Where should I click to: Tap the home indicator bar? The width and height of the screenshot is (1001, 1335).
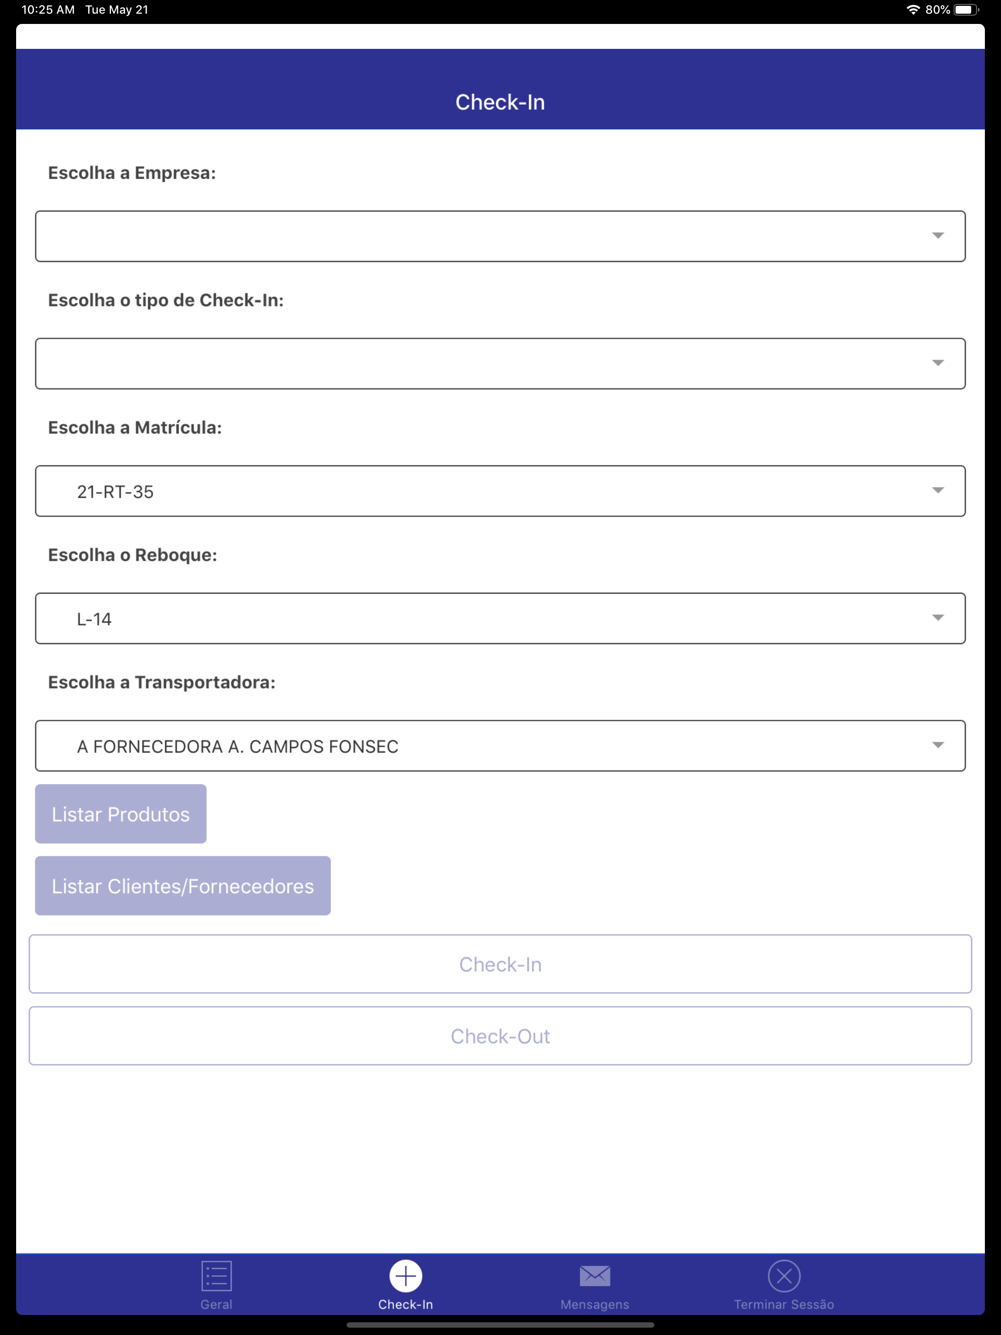(500, 1325)
